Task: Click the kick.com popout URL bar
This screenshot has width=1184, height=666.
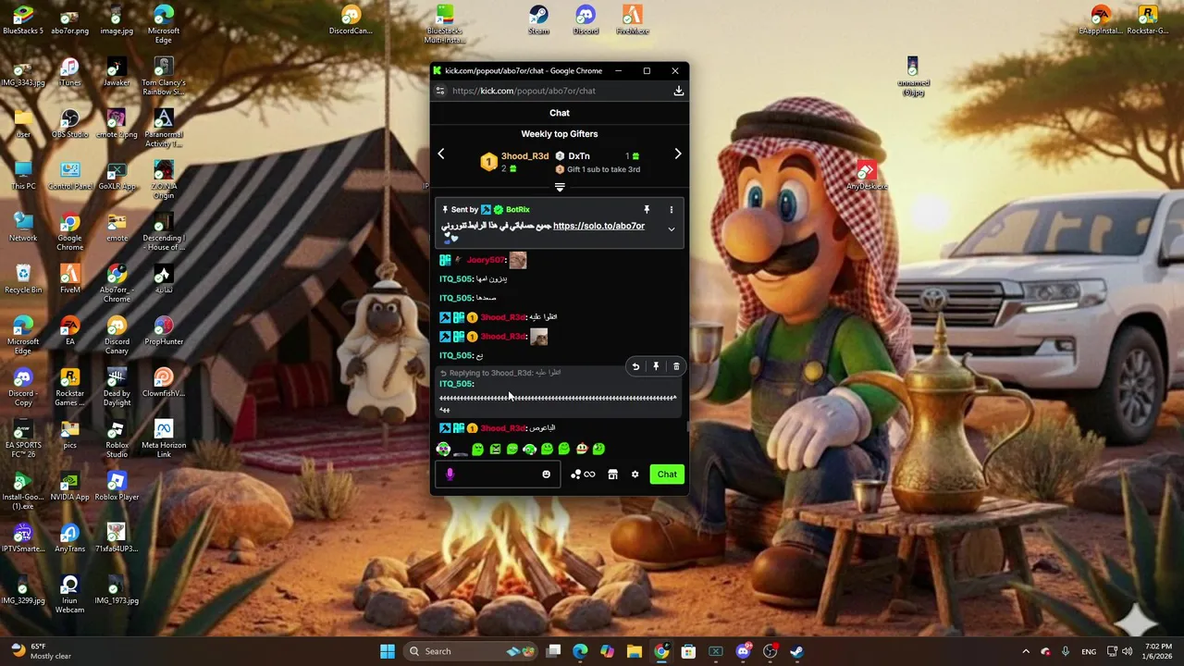Action: [524, 91]
